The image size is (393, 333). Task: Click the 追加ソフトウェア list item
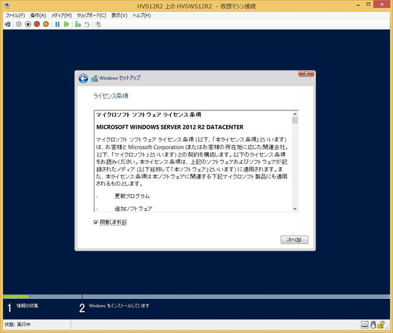pyautogui.click(x=133, y=209)
